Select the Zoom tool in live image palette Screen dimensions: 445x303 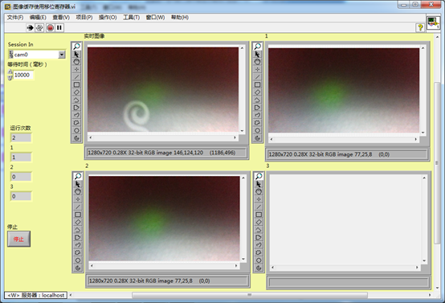tap(76, 46)
